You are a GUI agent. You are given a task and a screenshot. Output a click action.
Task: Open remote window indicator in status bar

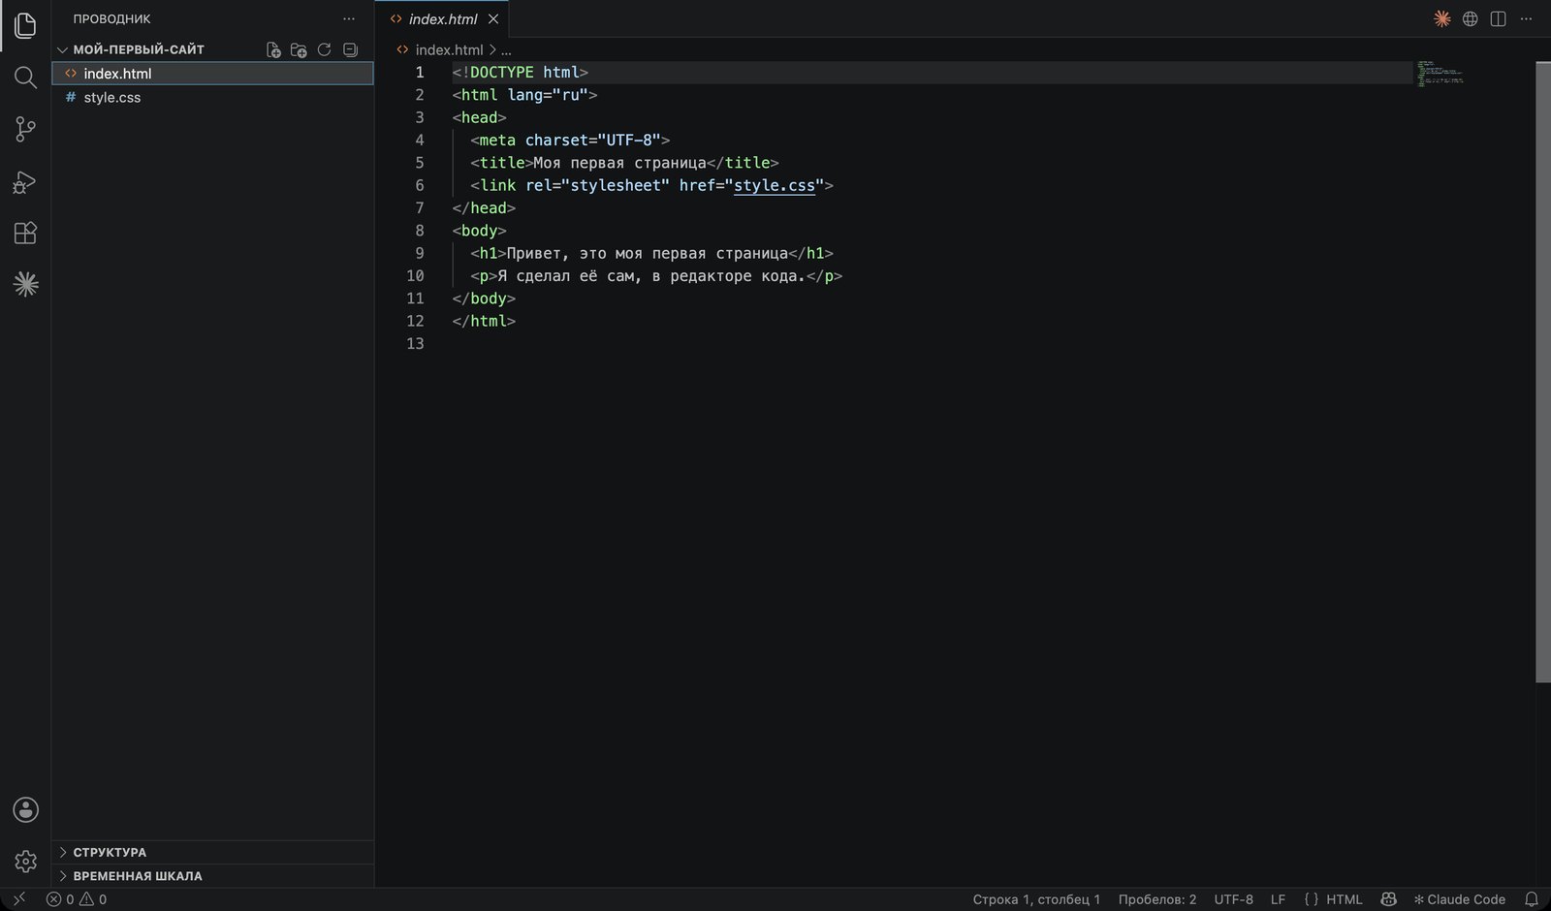click(x=18, y=899)
